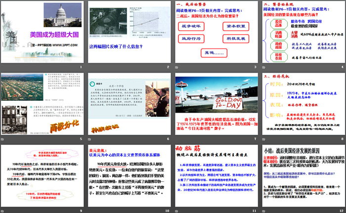
Task: Select slide 9 with pink cloud callouts
Action: [43, 176]
